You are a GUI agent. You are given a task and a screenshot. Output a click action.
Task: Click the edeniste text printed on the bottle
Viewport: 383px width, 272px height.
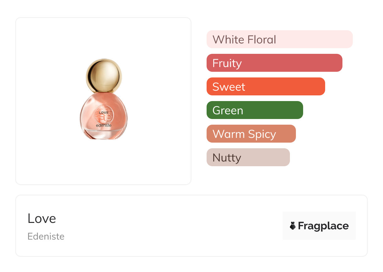click(103, 126)
